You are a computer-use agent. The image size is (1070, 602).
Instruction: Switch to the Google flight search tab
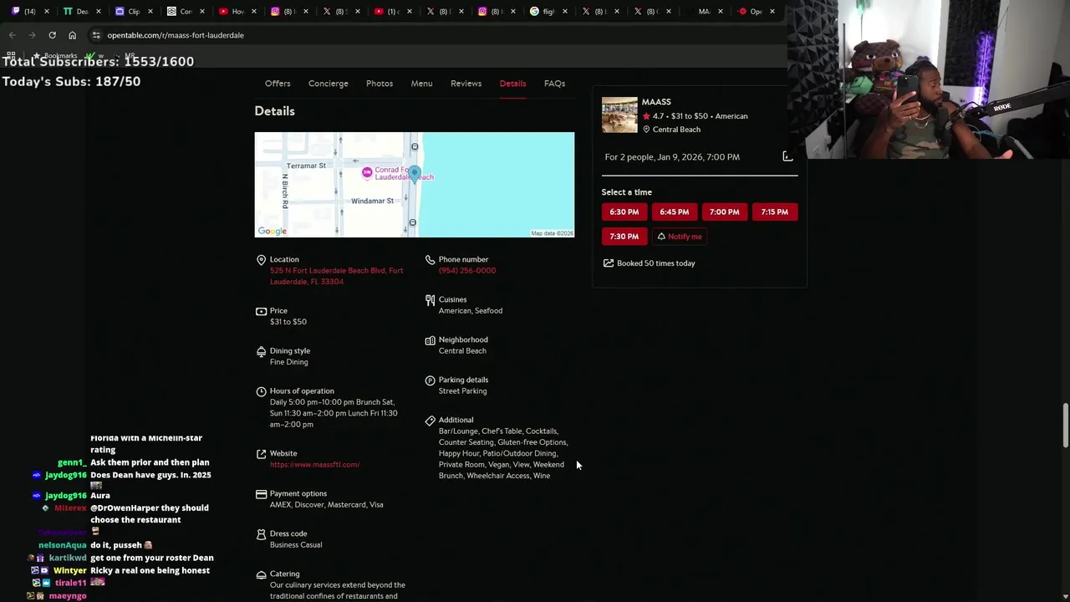coord(548,12)
